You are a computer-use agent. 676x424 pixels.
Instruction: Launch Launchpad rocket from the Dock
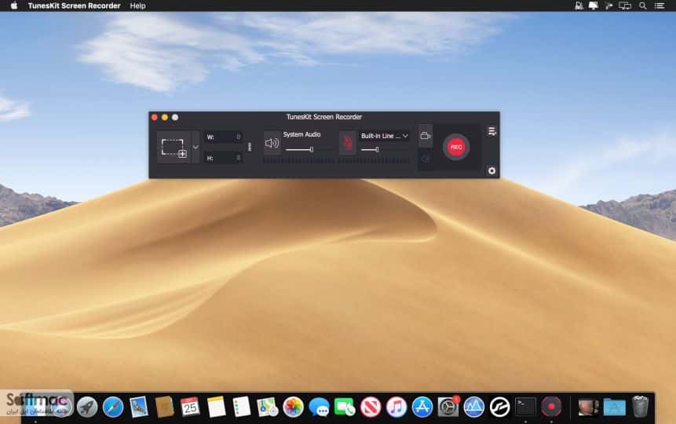click(x=87, y=407)
